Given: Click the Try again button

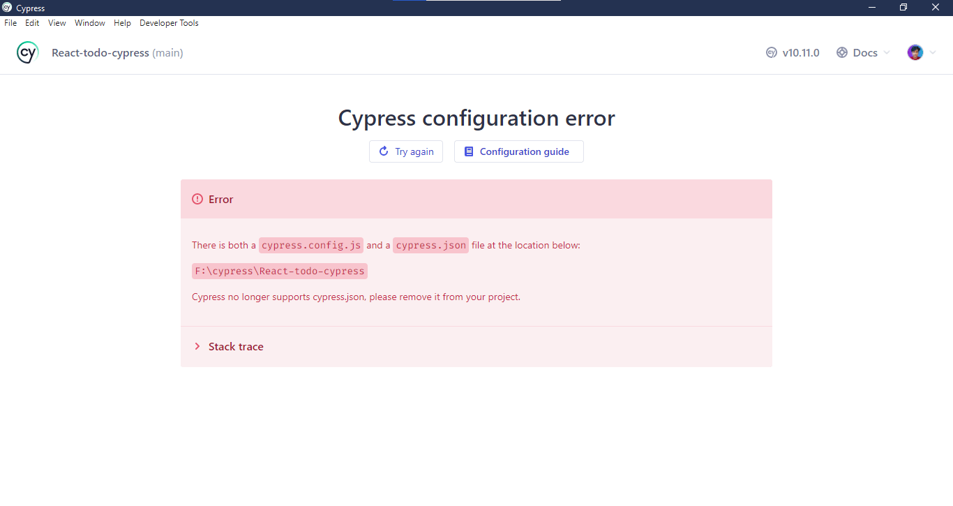Looking at the screenshot, I should (406, 151).
